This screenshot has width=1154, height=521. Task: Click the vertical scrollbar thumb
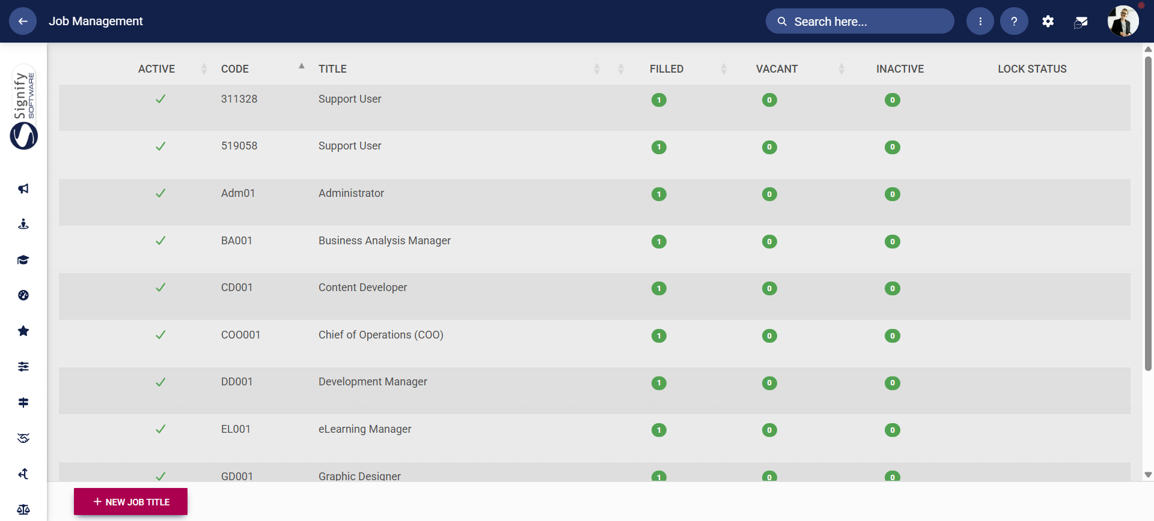(x=1148, y=213)
